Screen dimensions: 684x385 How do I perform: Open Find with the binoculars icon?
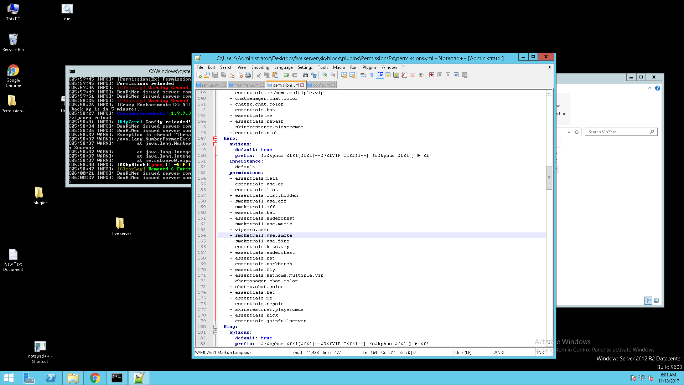pos(305,75)
